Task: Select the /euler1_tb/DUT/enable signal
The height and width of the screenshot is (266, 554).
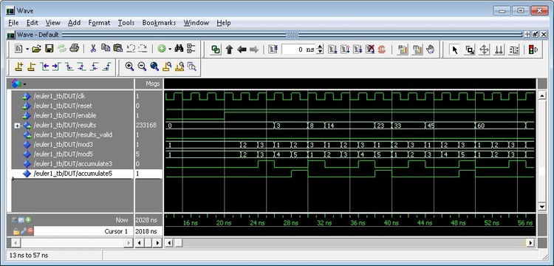Action: (65, 115)
